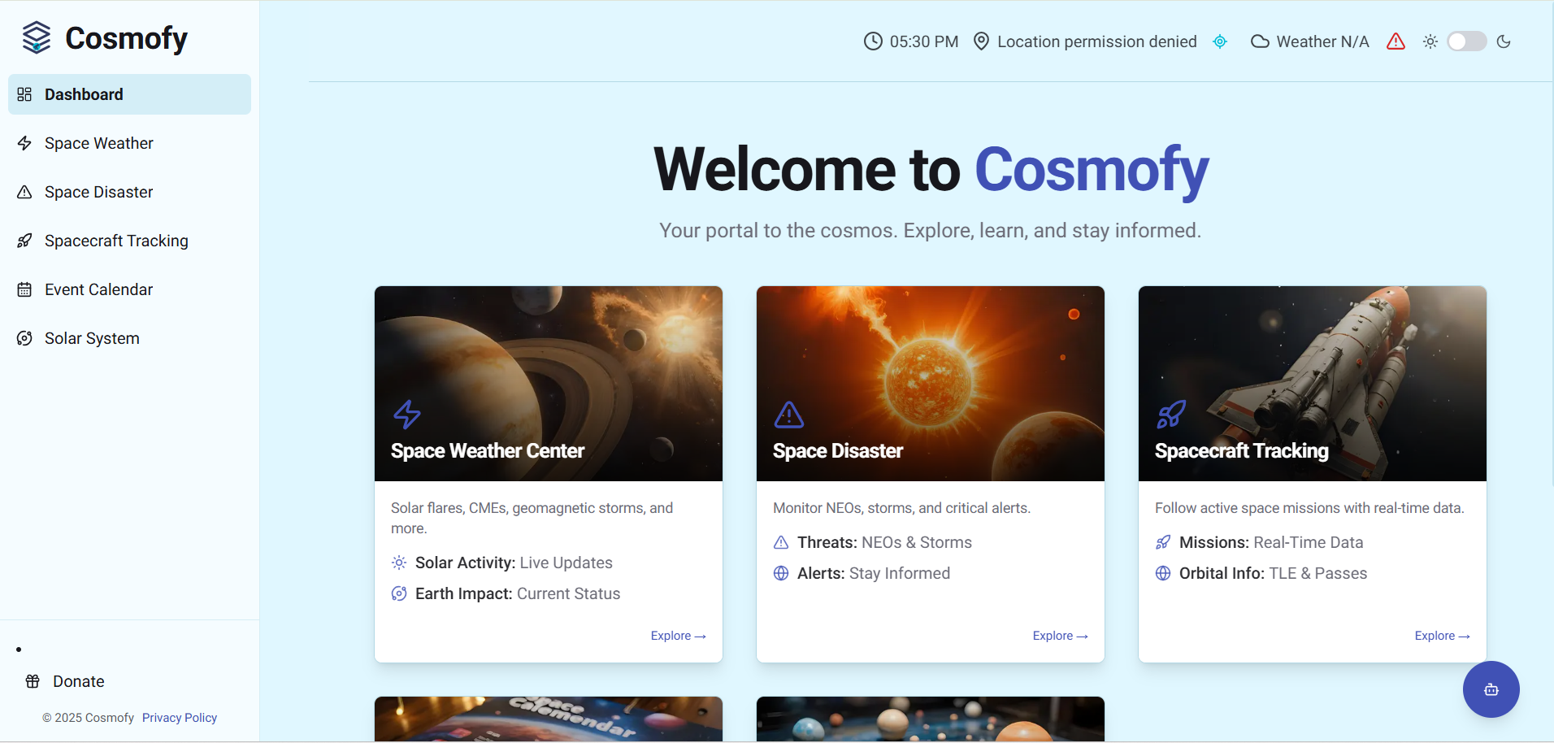Click the Dashboard grid icon in sidebar
Image resolution: width=1554 pixels, height=743 pixels.
[24, 94]
